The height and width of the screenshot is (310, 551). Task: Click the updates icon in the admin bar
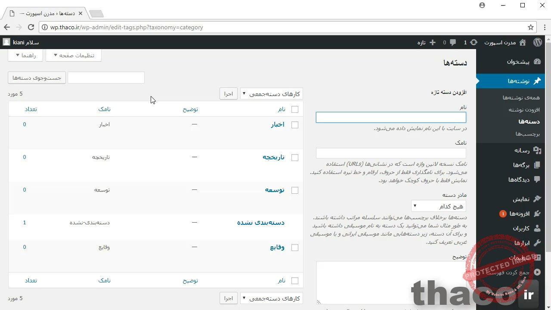474,42
